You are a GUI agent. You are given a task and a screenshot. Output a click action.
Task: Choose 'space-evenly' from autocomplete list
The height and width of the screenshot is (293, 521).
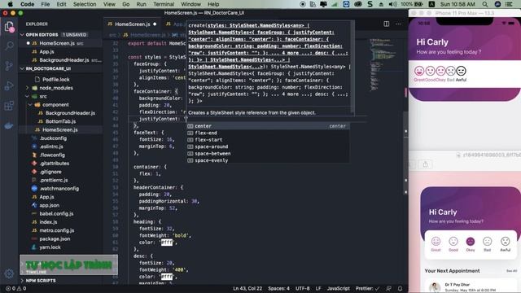click(x=268, y=160)
